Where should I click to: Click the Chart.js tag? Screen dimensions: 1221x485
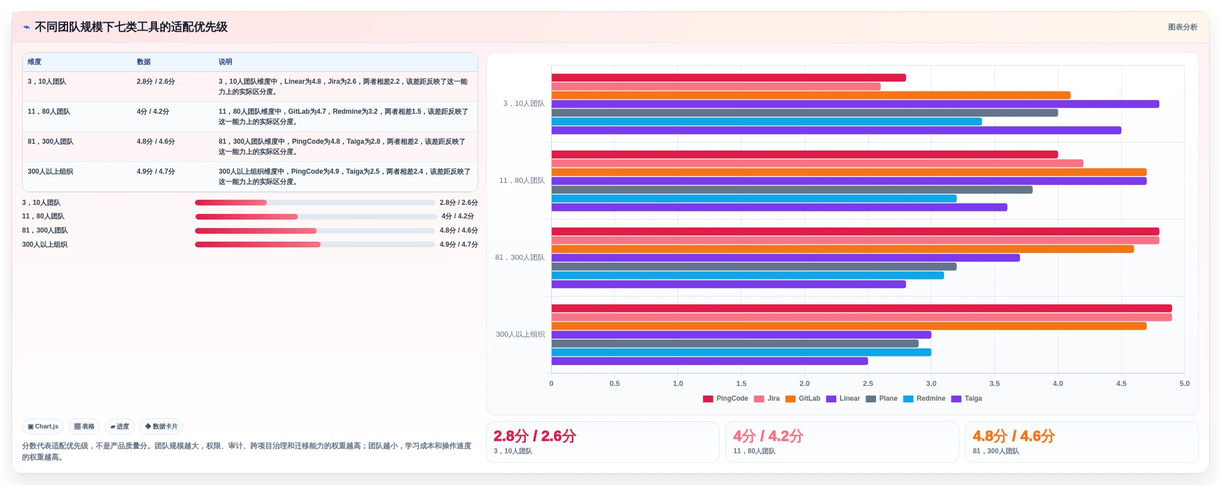(43, 426)
